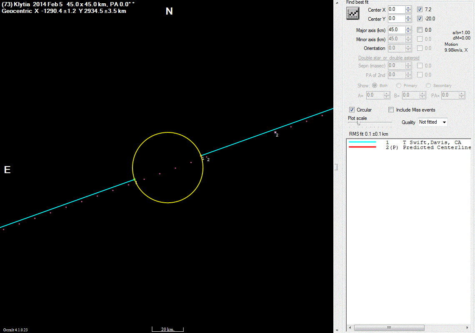This screenshot has width=475, height=333.
Task: Click the Major axis spinner arrows
Action: tap(408, 30)
